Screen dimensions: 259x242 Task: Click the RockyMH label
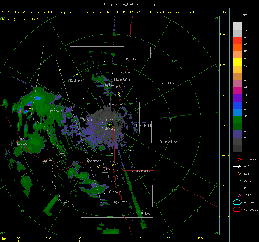point(76,81)
